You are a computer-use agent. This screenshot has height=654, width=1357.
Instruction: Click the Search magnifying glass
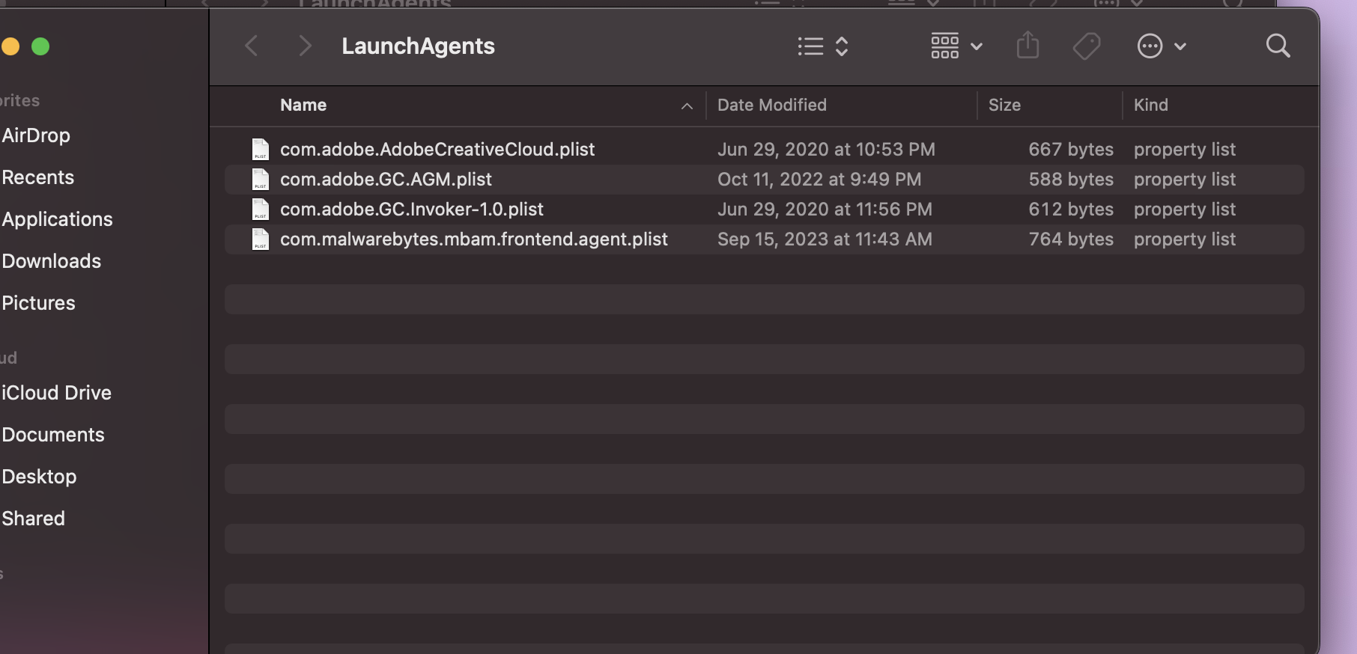(1278, 46)
